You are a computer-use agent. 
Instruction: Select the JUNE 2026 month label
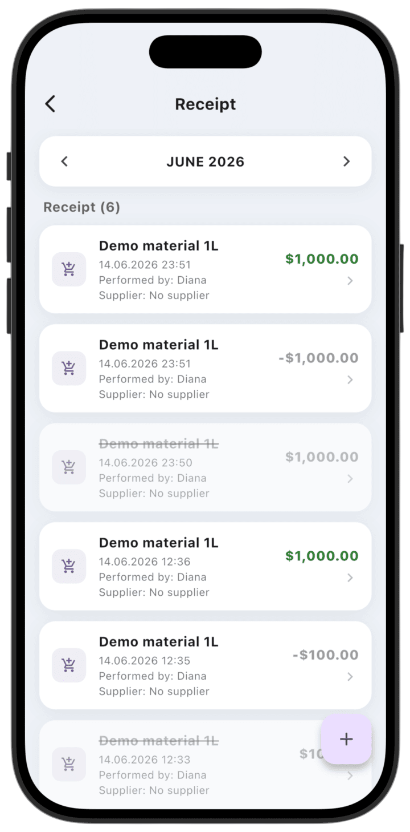pyautogui.click(x=206, y=162)
